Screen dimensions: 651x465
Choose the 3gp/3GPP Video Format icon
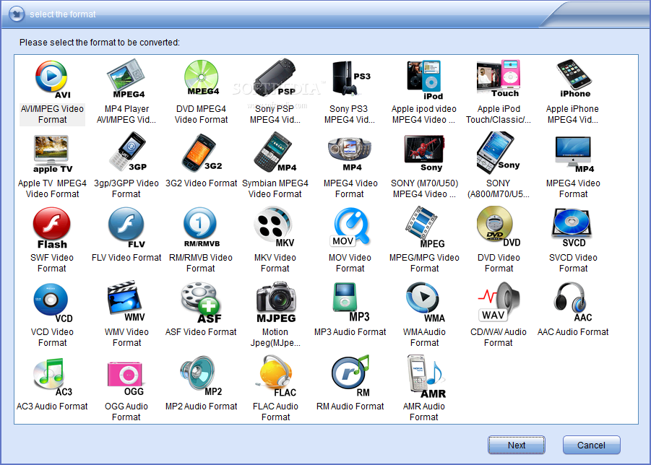tap(127, 152)
